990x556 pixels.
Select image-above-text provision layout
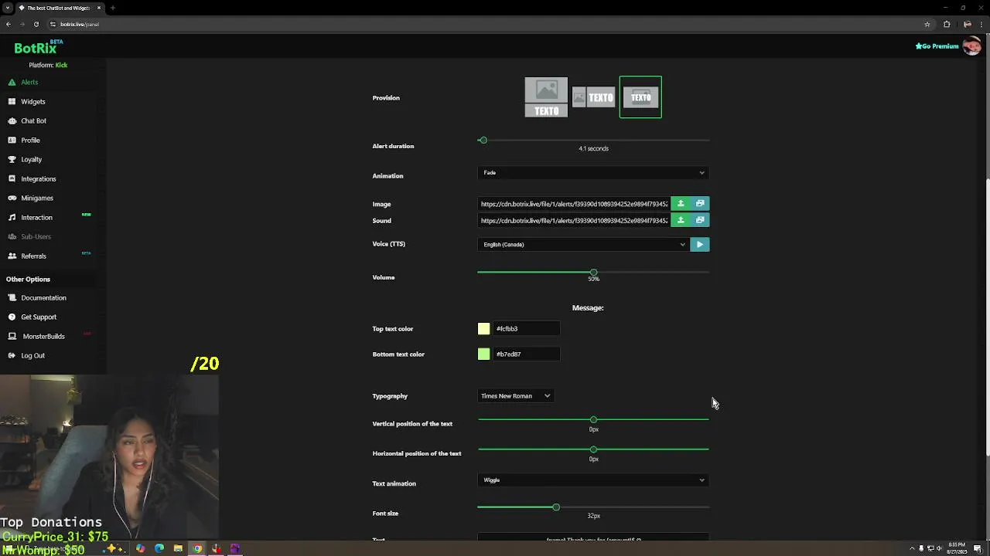pos(546,97)
